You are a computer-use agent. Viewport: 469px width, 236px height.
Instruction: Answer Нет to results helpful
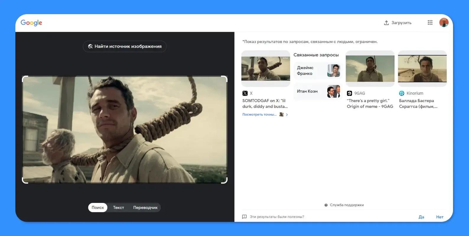point(440,217)
